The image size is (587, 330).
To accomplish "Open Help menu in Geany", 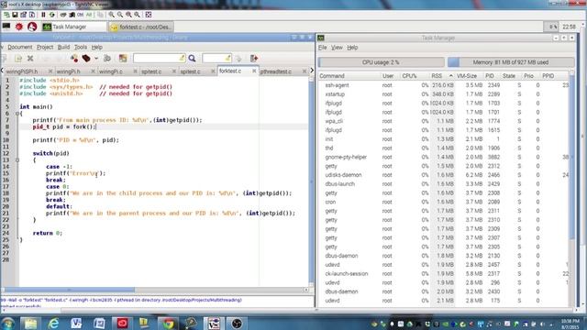I will point(97,47).
